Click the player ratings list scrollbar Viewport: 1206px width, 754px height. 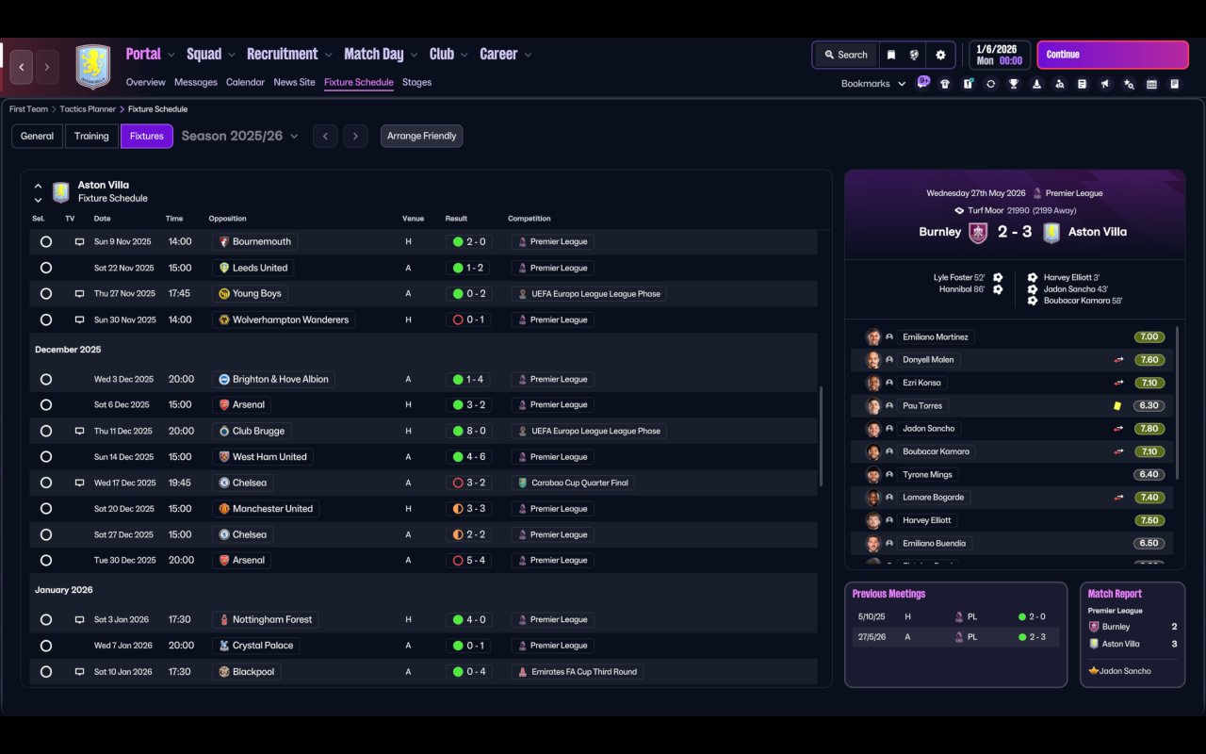click(1178, 403)
